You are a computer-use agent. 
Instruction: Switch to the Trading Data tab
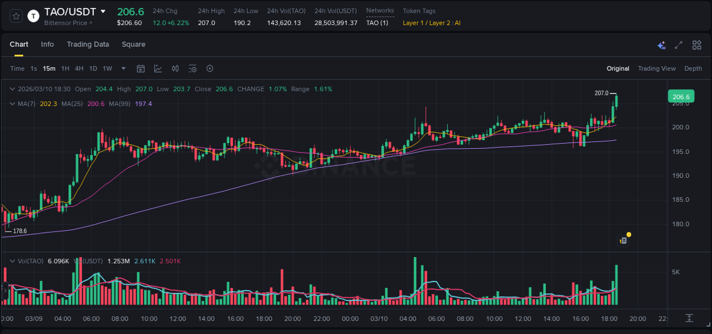[x=88, y=44]
